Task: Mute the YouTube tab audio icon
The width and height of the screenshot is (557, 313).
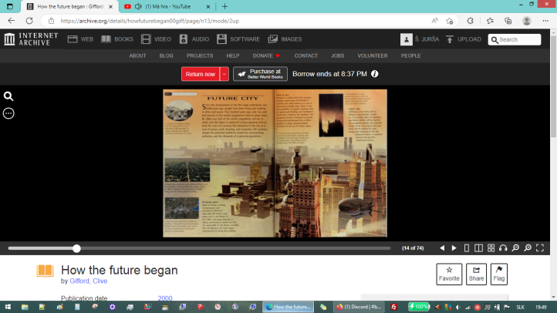Action: click(x=139, y=6)
